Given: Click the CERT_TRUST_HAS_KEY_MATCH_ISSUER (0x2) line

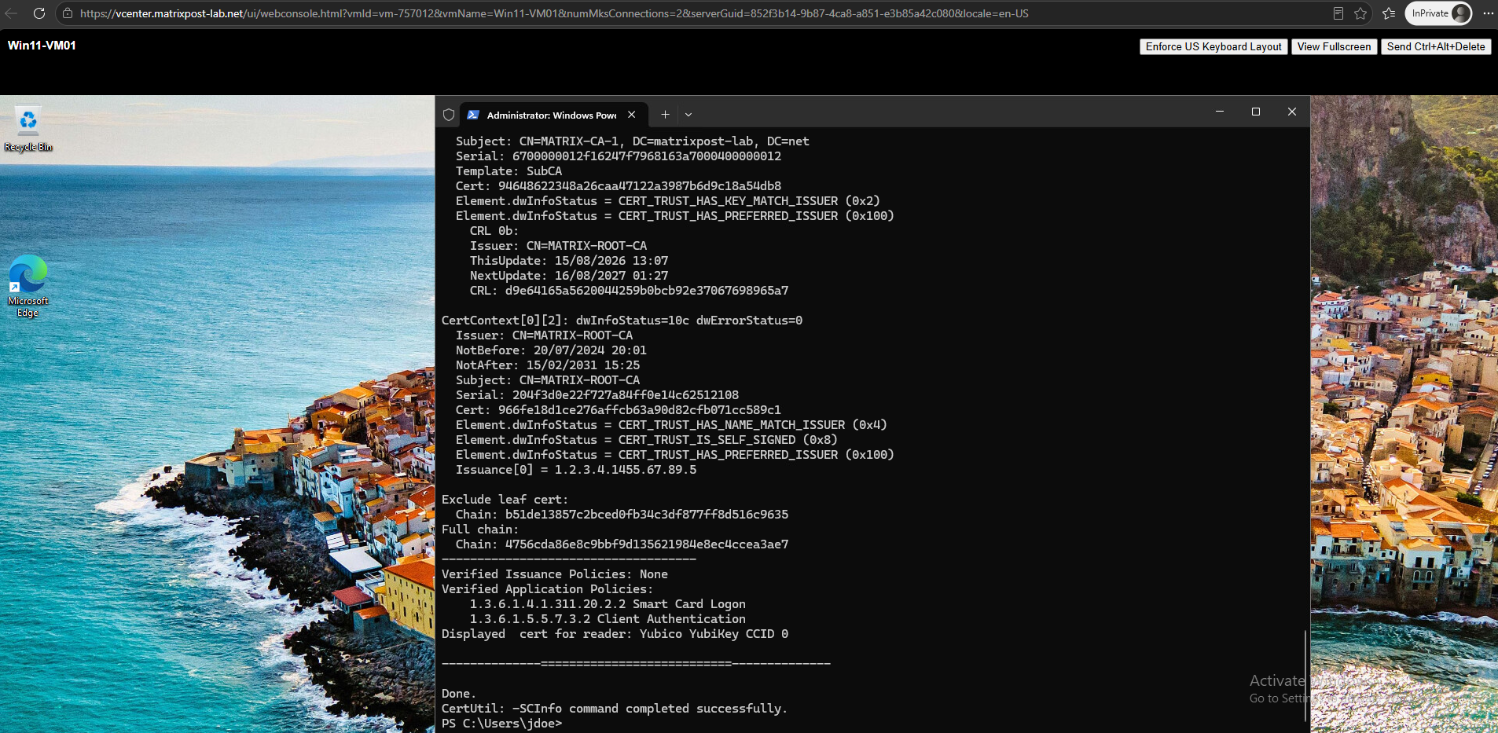Looking at the screenshot, I should tap(668, 201).
